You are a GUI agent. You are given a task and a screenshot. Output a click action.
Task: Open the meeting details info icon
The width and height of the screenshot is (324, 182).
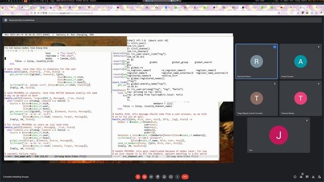(295, 177)
